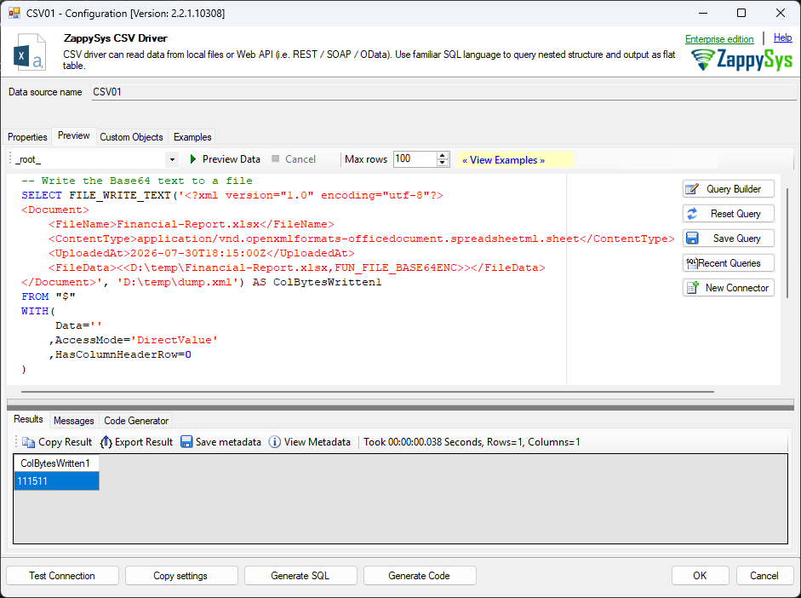Viewport: 801px width, 598px height.
Task: Show the Results tab
Action: pyautogui.click(x=28, y=419)
